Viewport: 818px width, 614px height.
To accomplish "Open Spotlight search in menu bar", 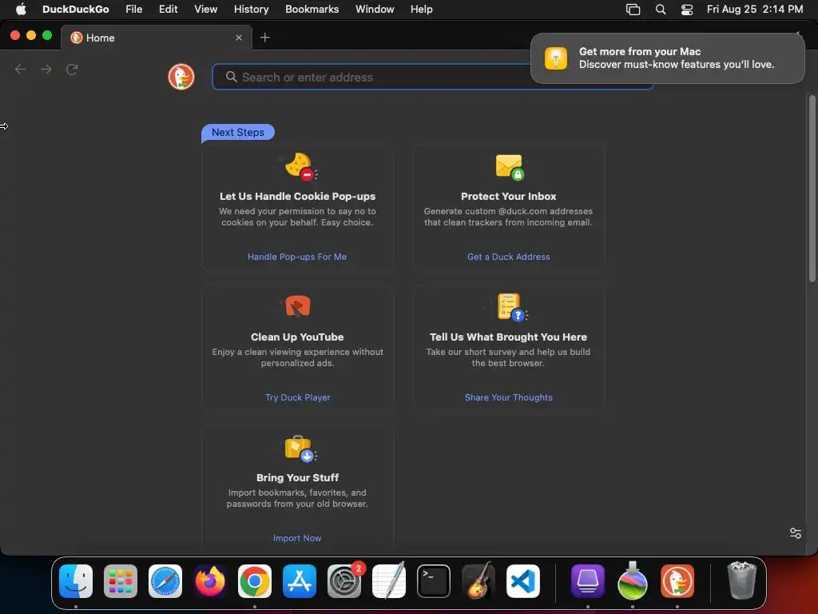I will point(661,10).
